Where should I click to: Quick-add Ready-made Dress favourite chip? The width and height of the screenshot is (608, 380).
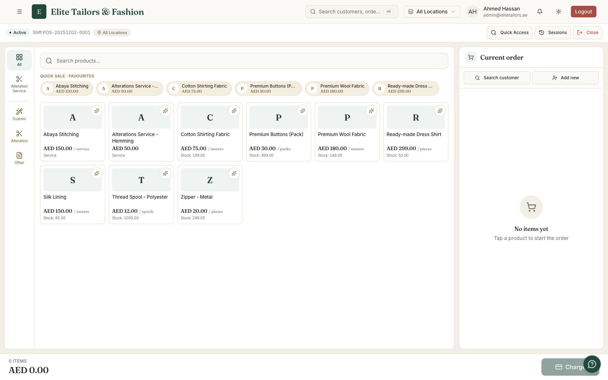click(x=406, y=89)
